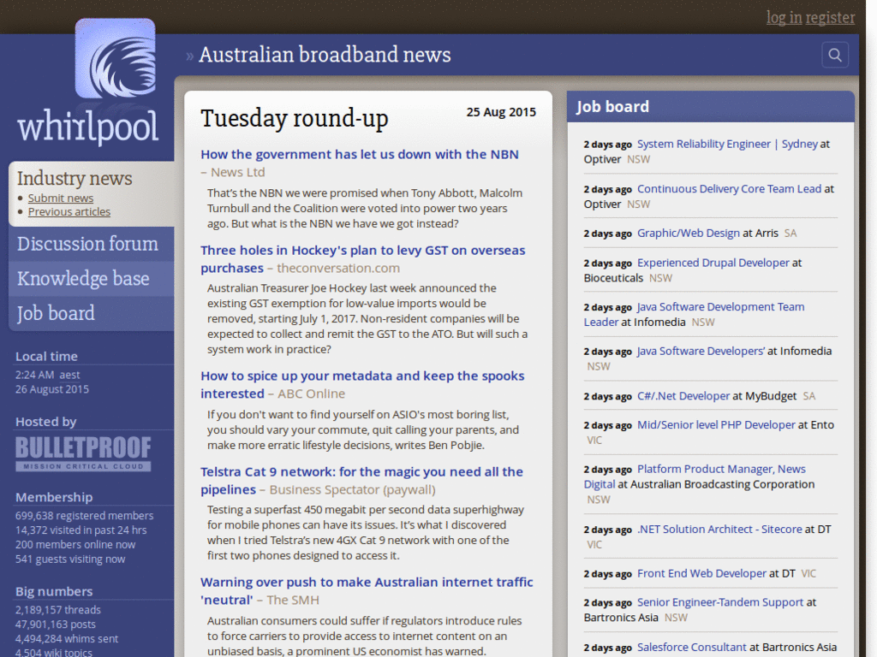Open the Bulletproof hosting banner
Image resolution: width=877 pixels, height=657 pixels.
coord(83,453)
